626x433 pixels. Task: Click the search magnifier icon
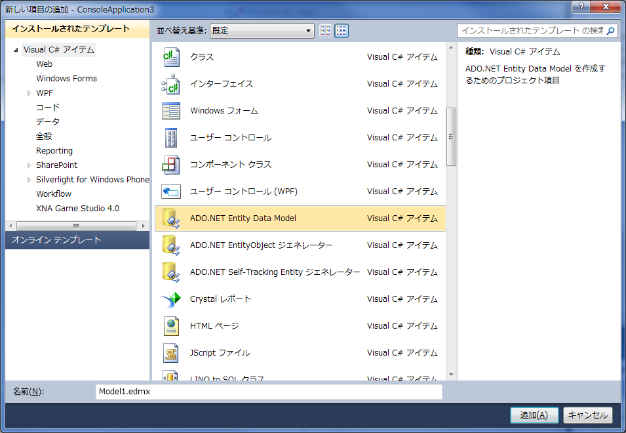point(610,31)
